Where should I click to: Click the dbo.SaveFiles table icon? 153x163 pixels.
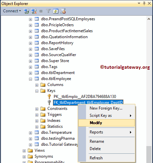pyautogui.click(x=37, y=49)
